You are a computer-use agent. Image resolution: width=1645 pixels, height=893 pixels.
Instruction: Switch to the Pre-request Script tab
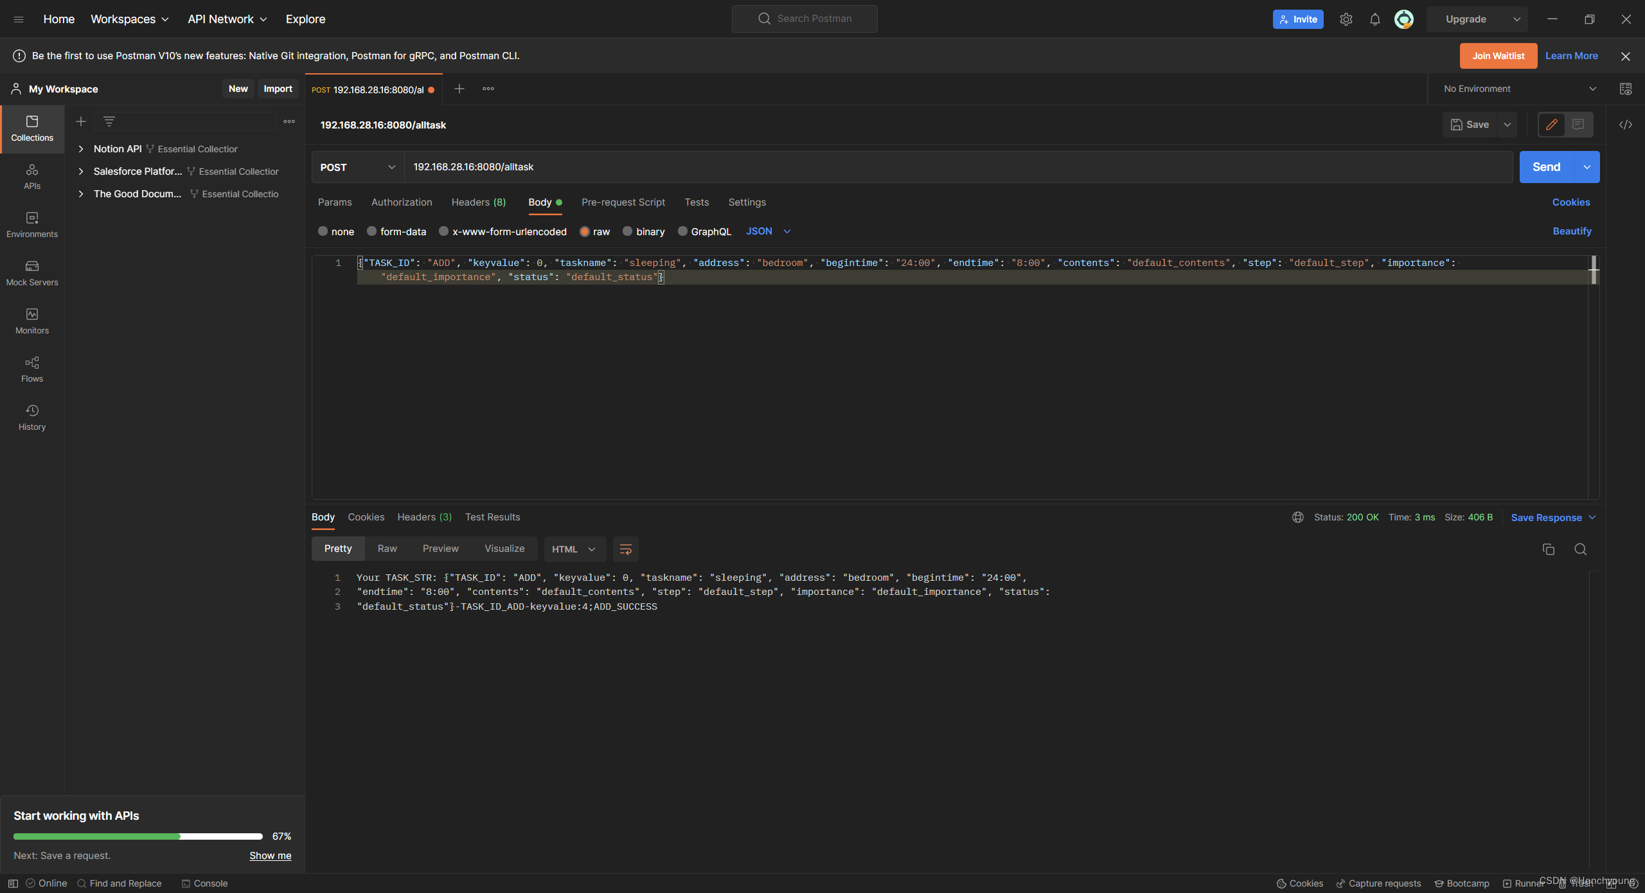click(x=623, y=202)
